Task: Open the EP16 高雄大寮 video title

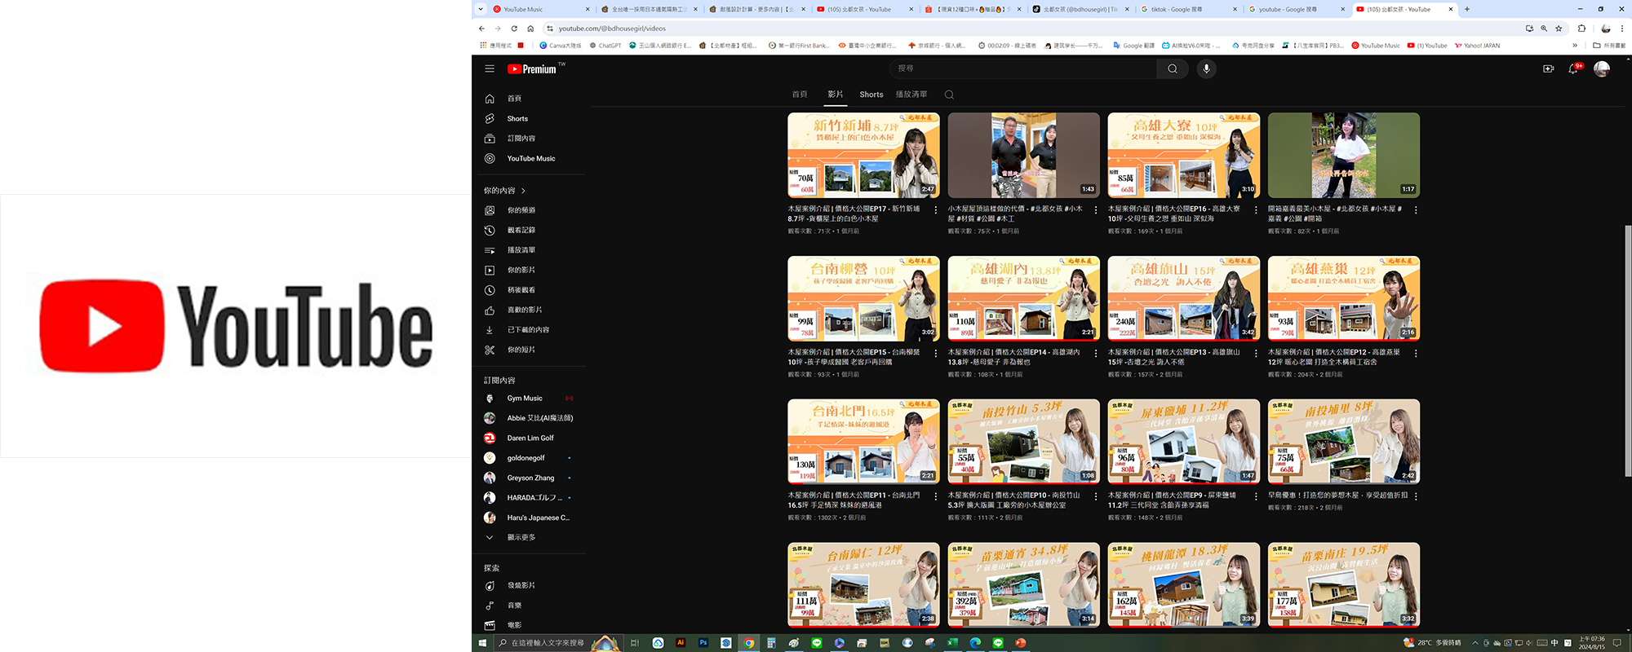Action: point(1173,214)
